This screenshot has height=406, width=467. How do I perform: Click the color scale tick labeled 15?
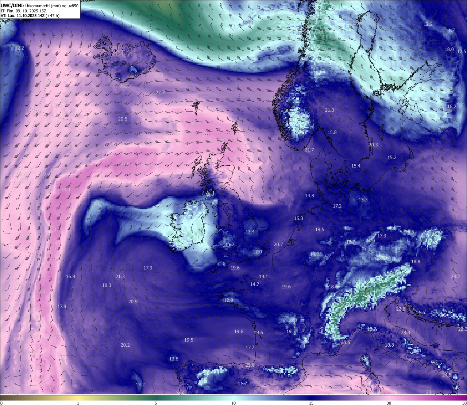[311, 403]
